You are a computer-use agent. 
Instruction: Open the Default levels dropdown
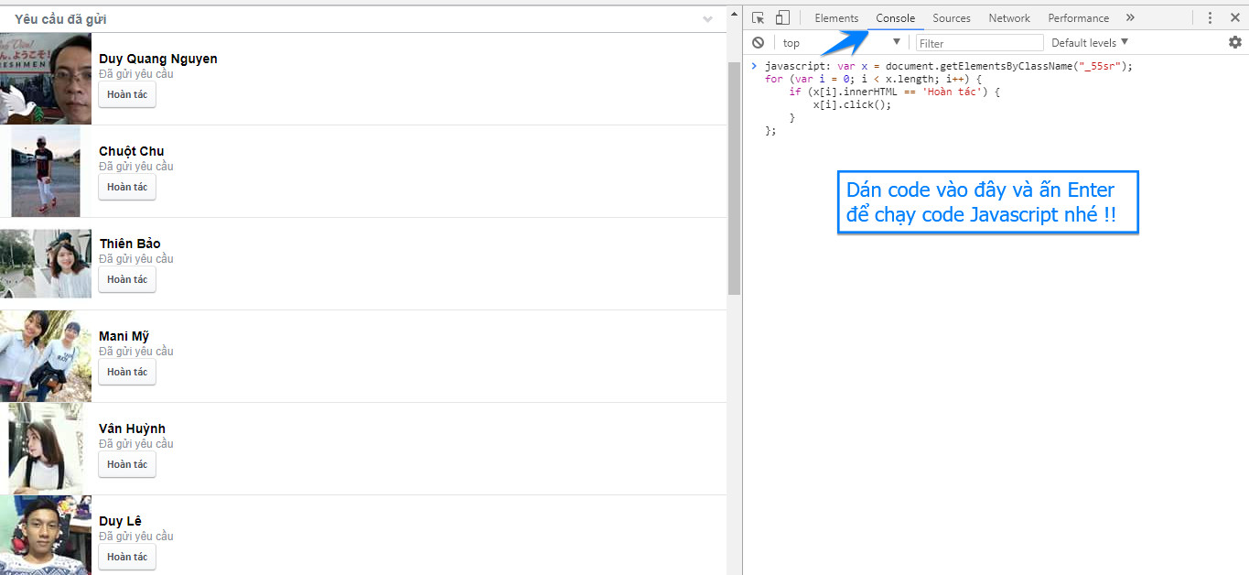coord(1090,43)
